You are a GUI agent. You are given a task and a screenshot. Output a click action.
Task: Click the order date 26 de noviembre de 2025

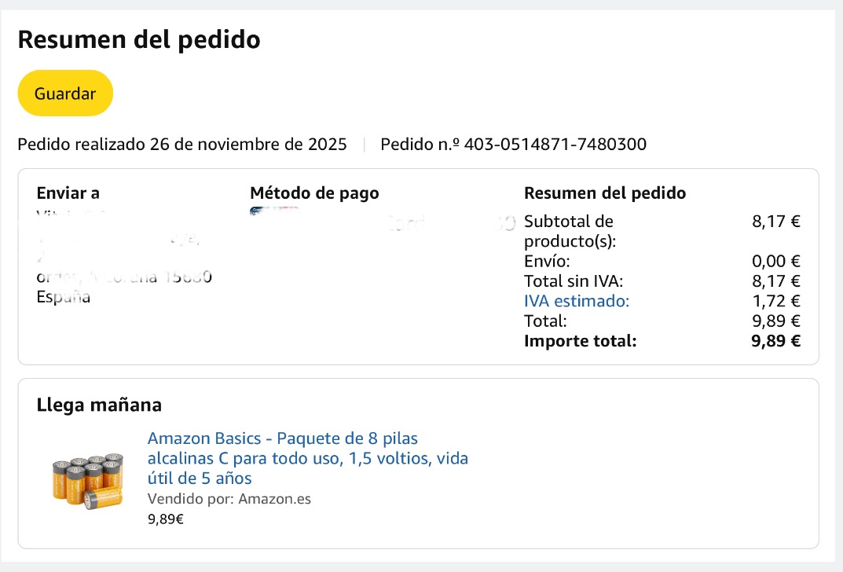click(x=247, y=144)
